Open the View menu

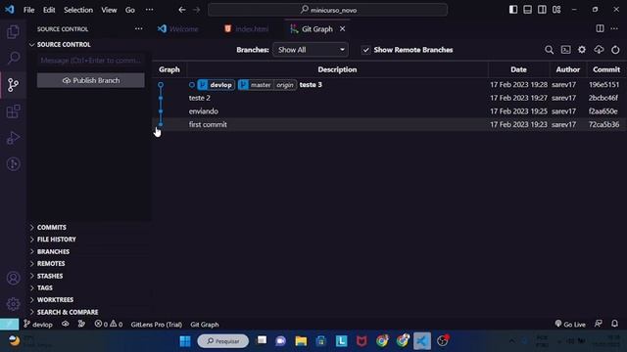pos(109,10)
